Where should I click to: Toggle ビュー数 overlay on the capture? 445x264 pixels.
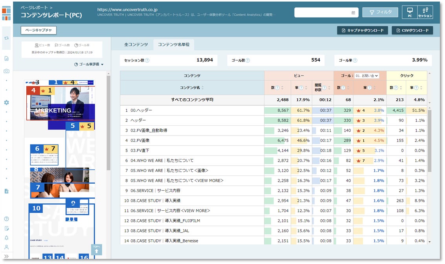click(42, 45)
